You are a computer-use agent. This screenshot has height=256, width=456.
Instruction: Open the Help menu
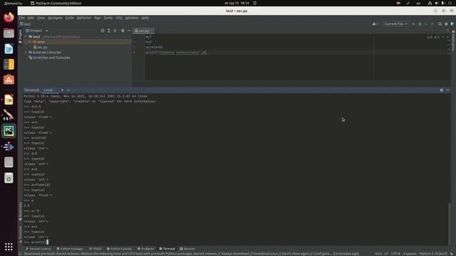tap(145, 18)
